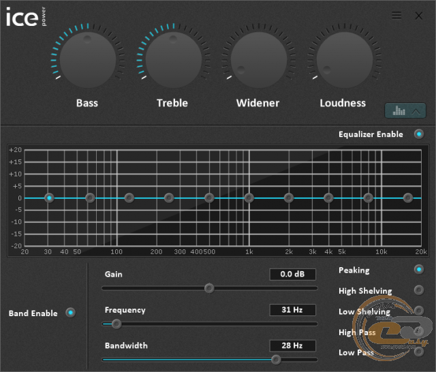The image size is (436, 372).
Task: Select the High Shelving filter type
Action: (418, 290)
